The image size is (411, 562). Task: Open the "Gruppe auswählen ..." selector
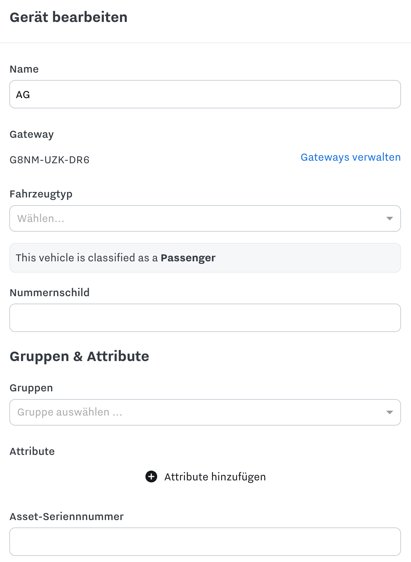coord(205,412)
